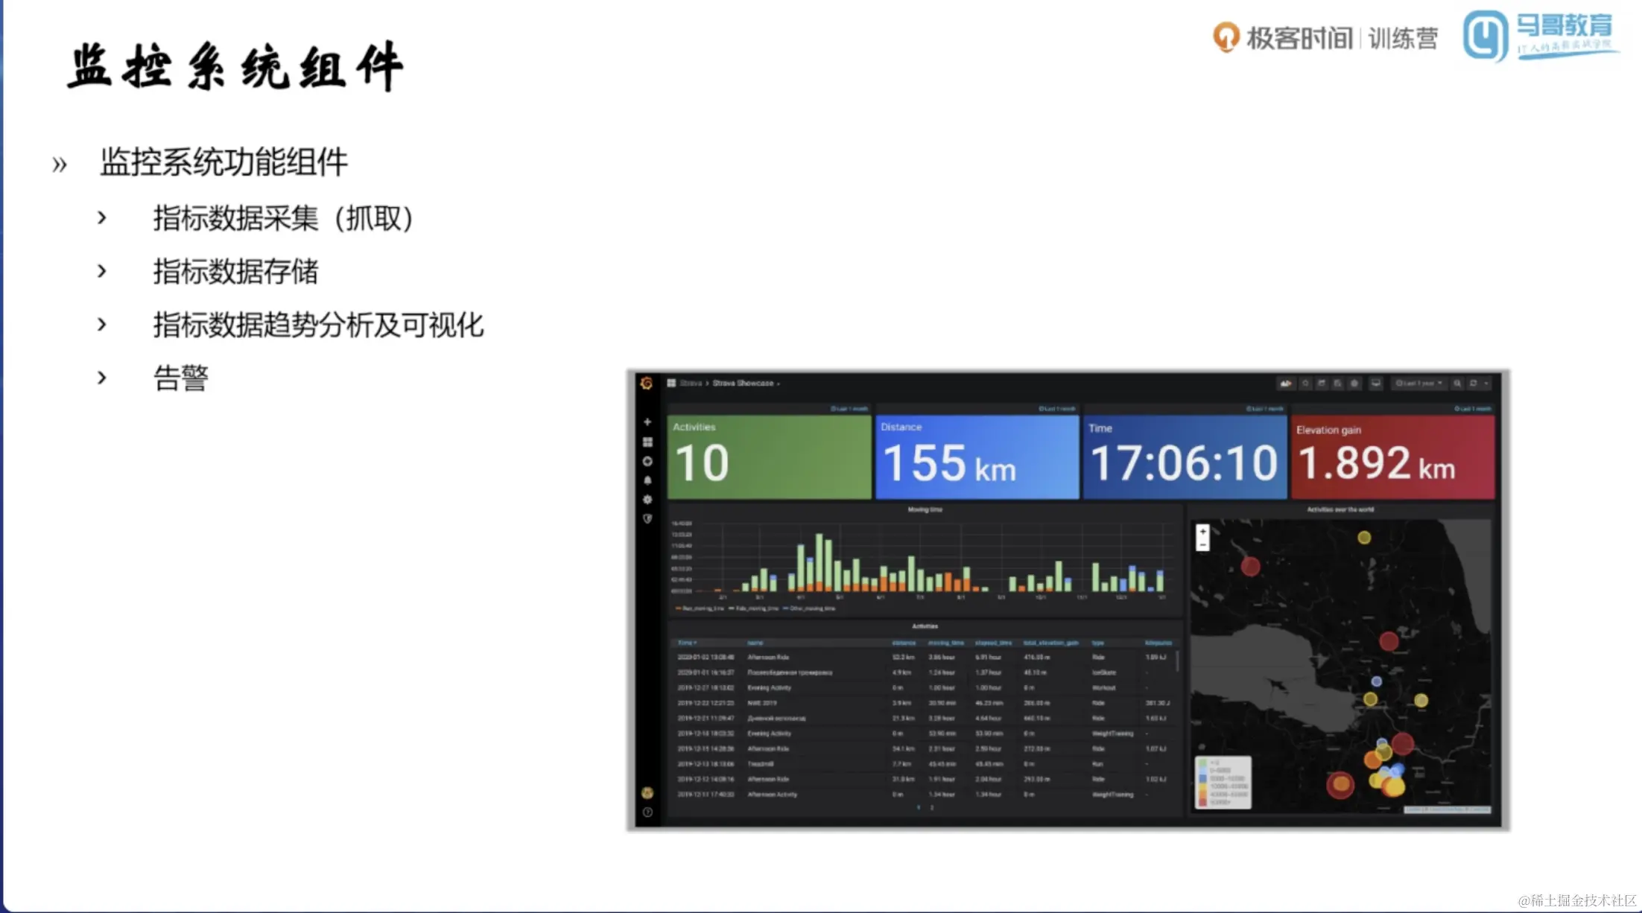The image size is (1642, 913).
Task: Click the plus Create icon in sidebar
Action: (x=647, y=421)
